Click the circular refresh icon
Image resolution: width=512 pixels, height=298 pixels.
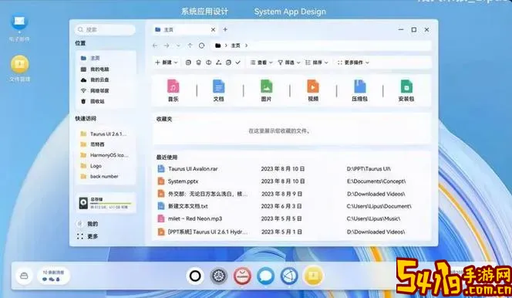click(201, 46)
